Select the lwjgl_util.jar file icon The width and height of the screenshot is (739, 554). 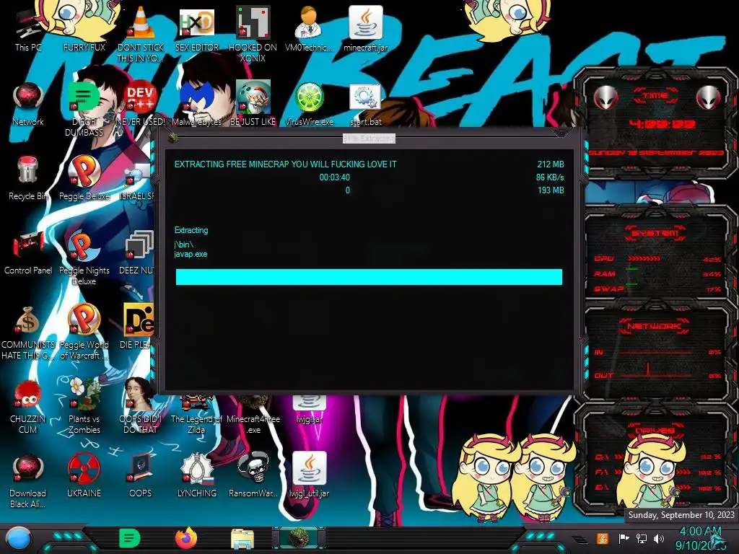click(309, 476)
